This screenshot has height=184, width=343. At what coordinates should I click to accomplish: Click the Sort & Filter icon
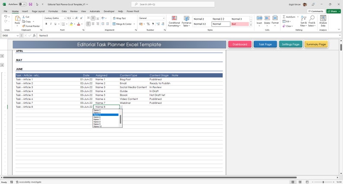coord(303,18)
